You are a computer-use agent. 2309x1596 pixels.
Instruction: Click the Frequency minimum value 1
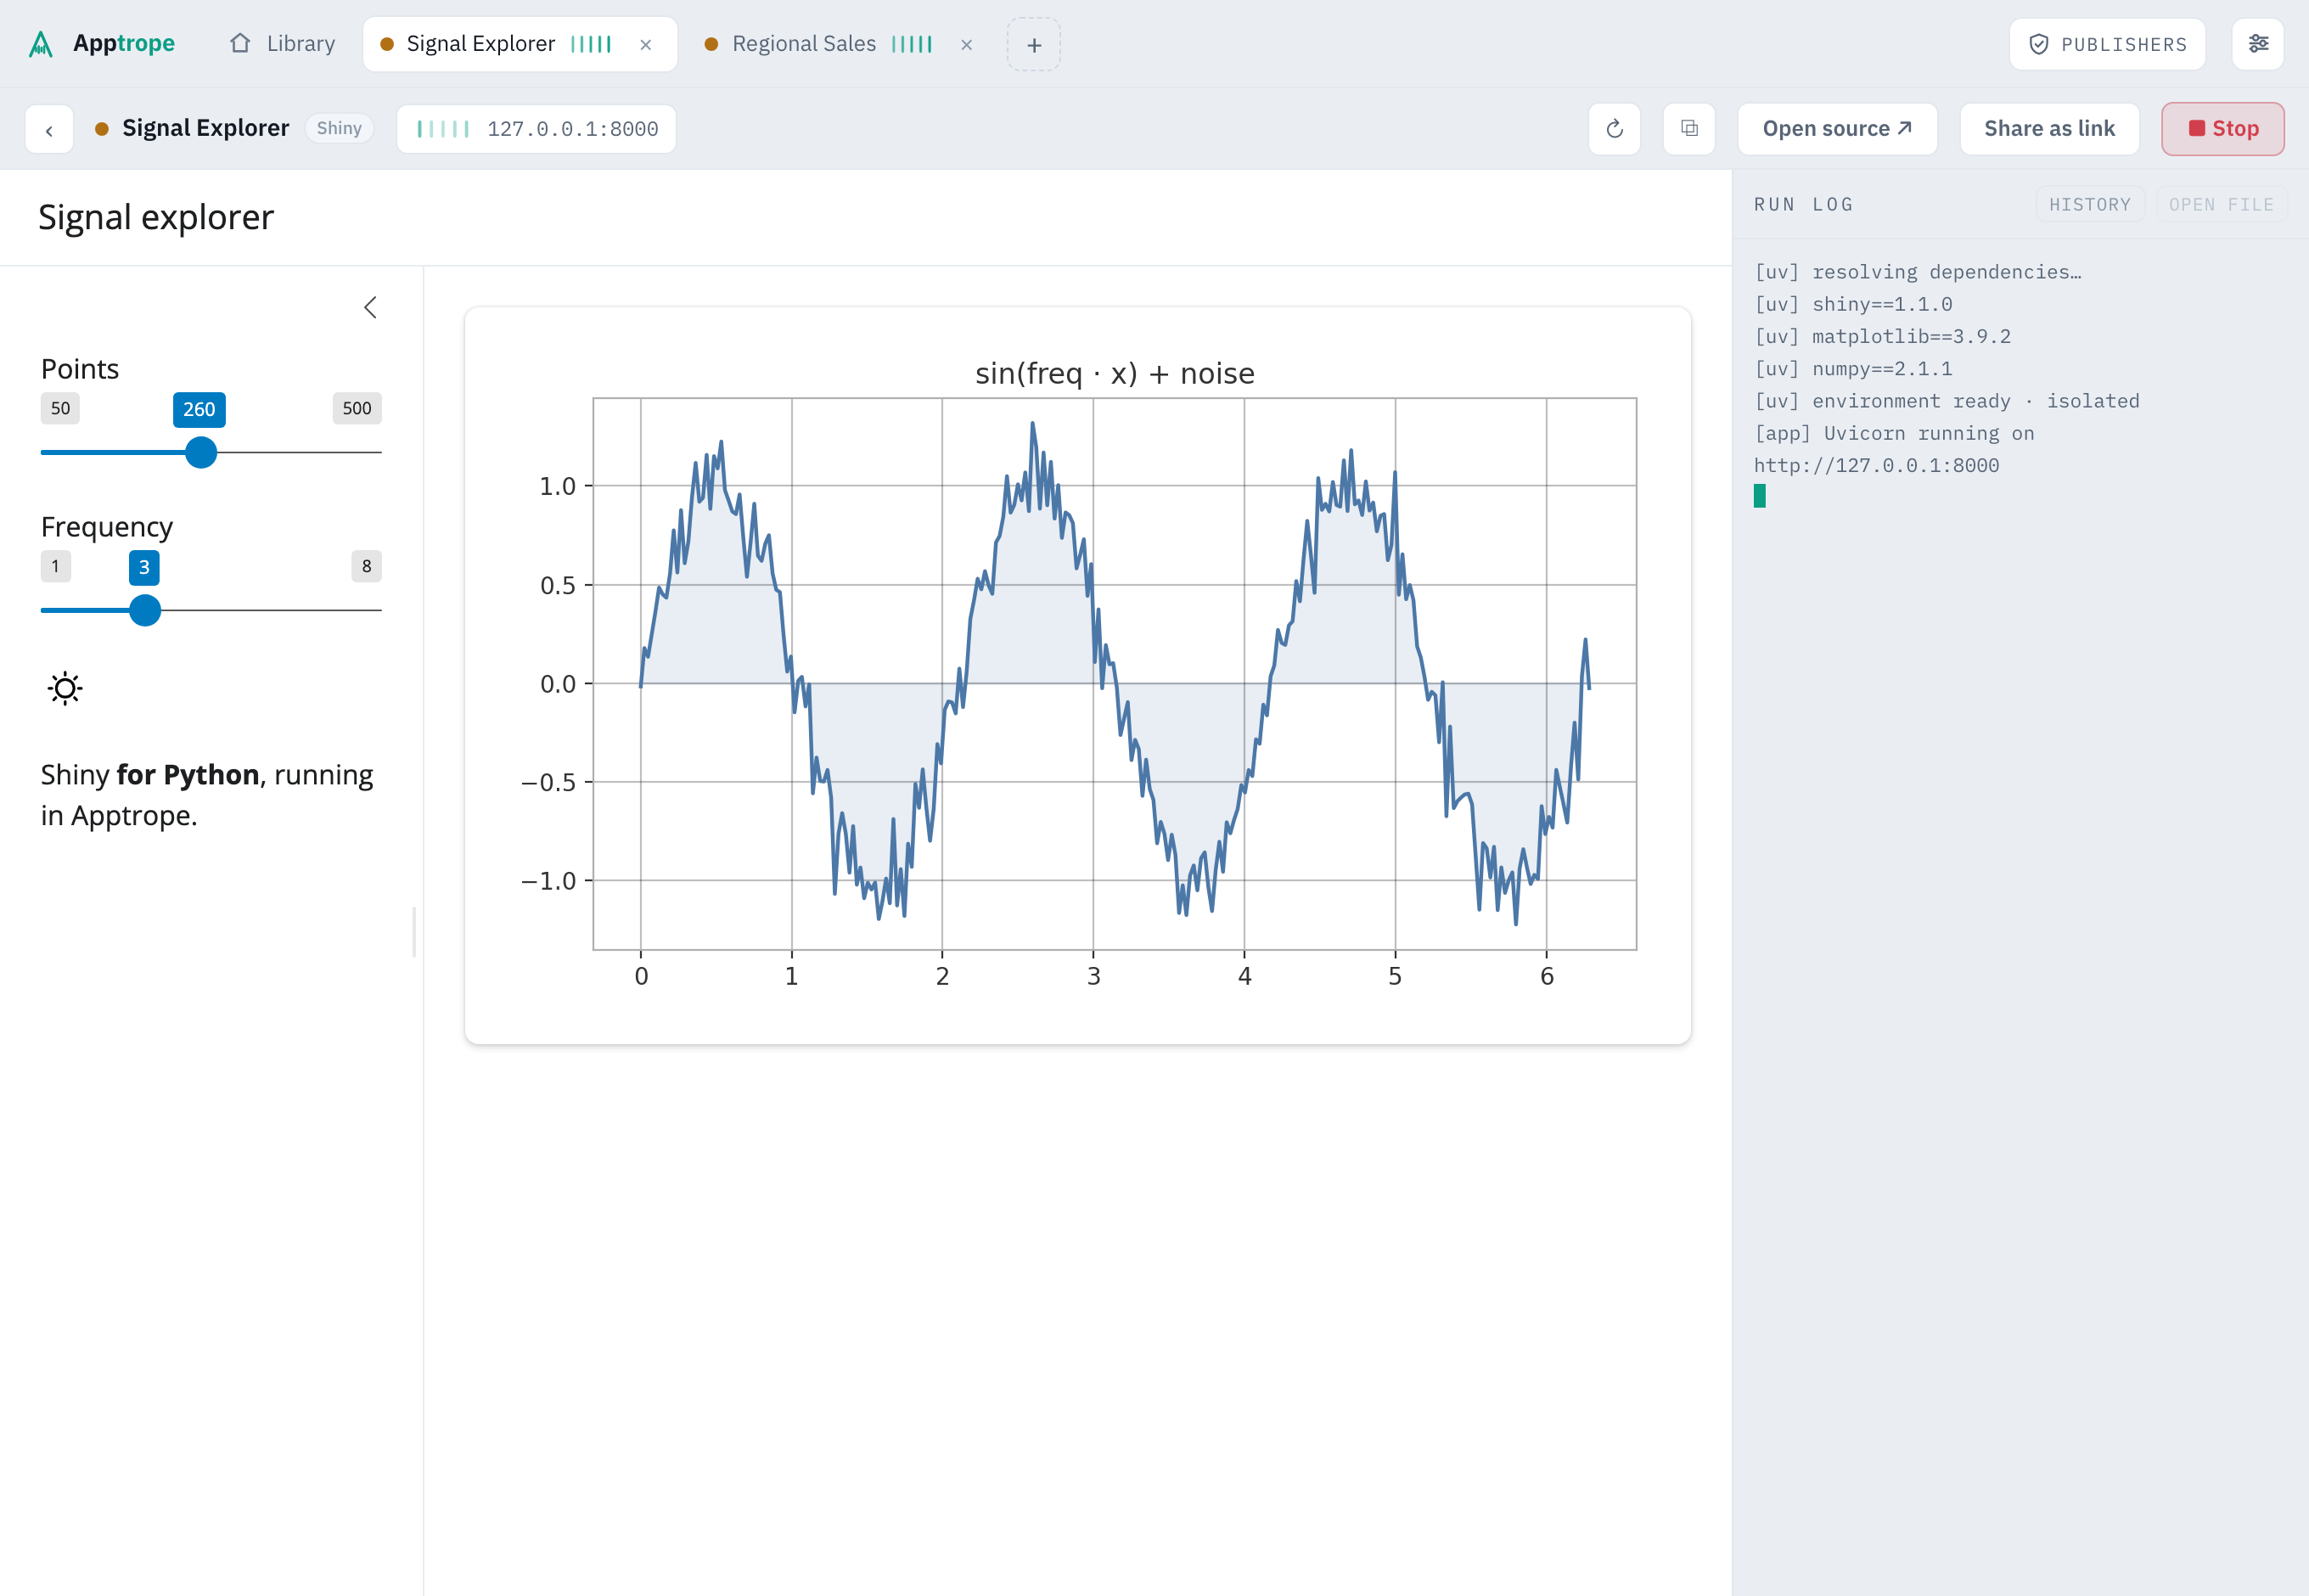(55, 566)
